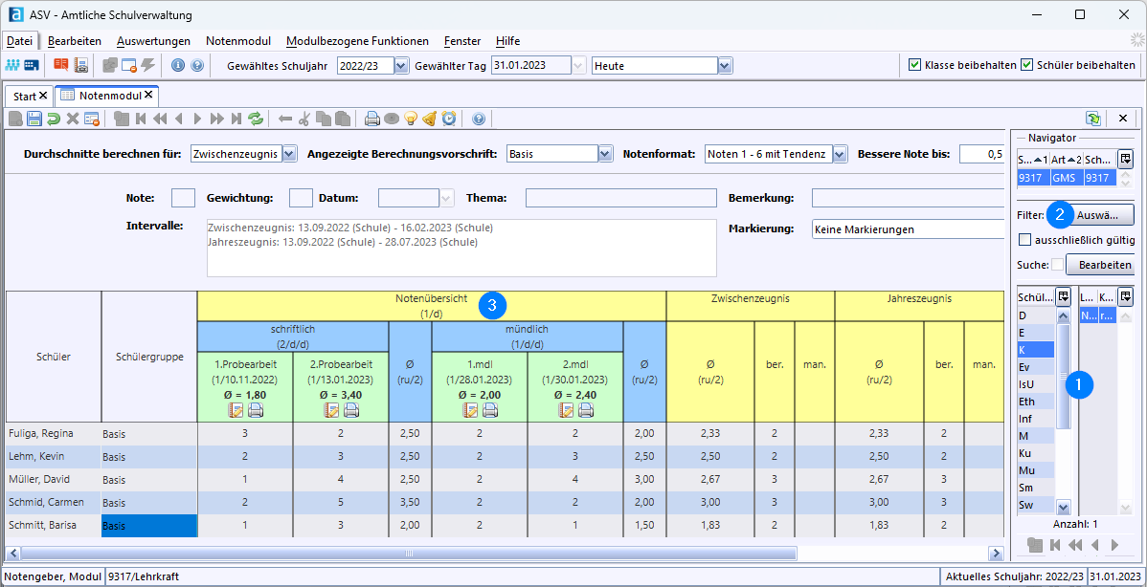This screenshot has width=1147, height=587.
Task: Edit the 1.Probearbeit with notepad icon
Action: (x=236, y=409)
